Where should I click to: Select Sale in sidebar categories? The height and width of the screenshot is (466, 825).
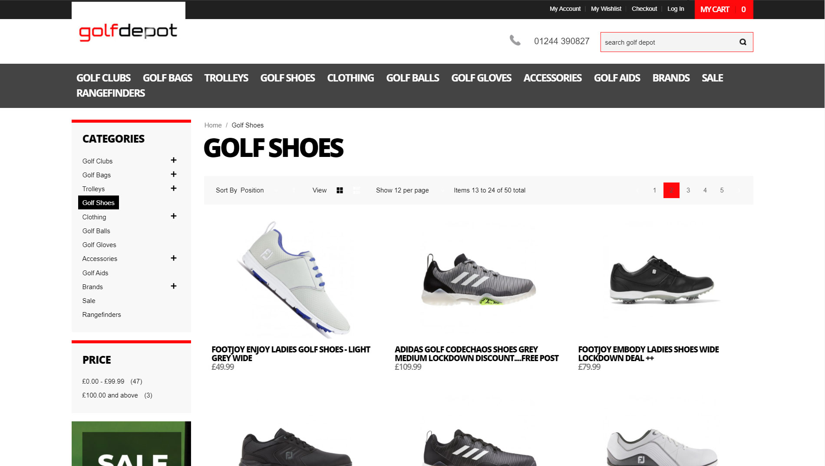pyautogui.click(x=89, y=301)
